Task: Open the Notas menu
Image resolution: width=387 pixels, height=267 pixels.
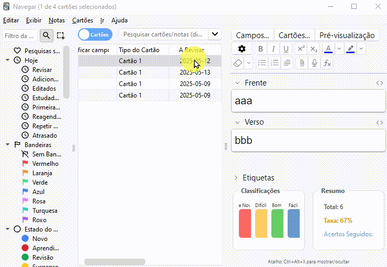Action: click(x=56, y=20)
